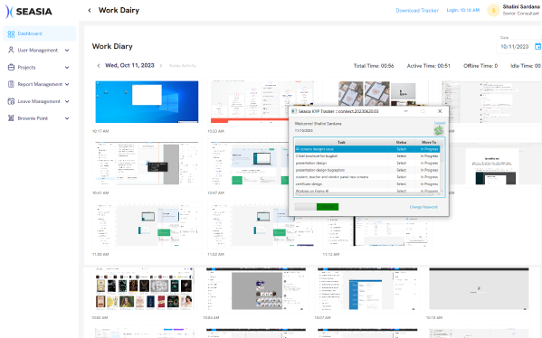Open the 10:07 AM screenshot thumbnail
The height and width of the screenshot is (338, 542).
367,288
